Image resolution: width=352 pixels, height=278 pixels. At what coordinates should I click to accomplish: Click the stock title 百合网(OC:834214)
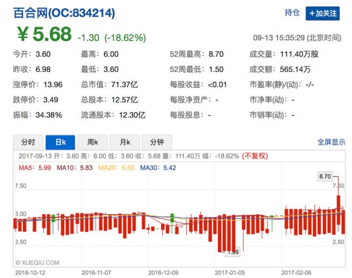[64, 13]
